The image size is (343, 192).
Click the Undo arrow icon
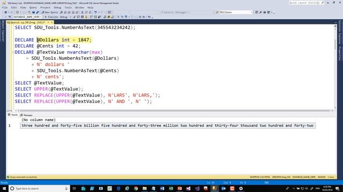coord(95,12)
